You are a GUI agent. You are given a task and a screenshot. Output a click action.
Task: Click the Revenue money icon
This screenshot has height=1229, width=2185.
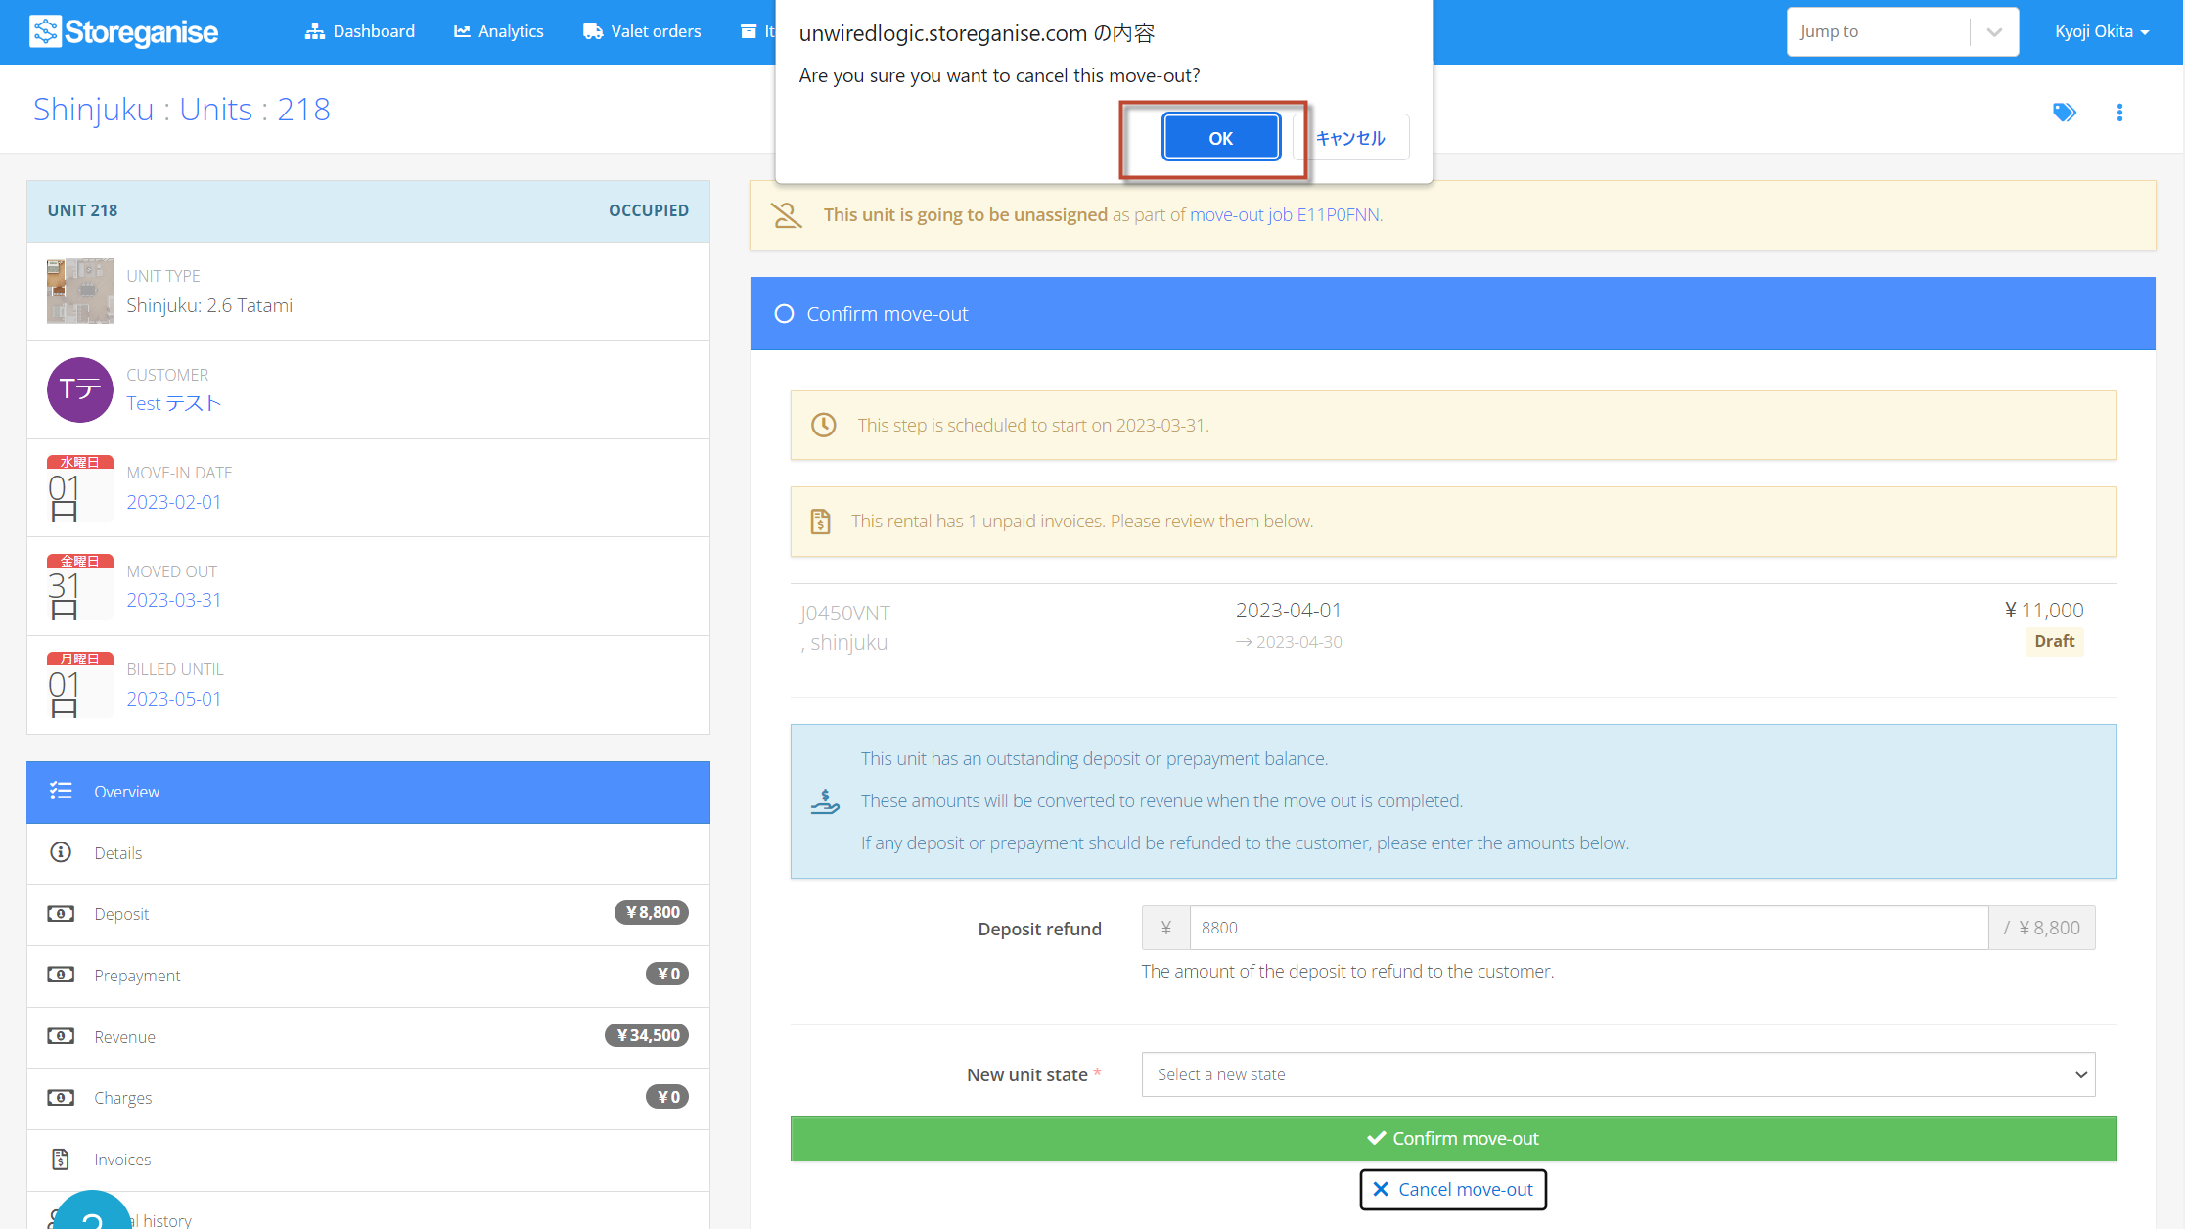[x=61, y=1036]
